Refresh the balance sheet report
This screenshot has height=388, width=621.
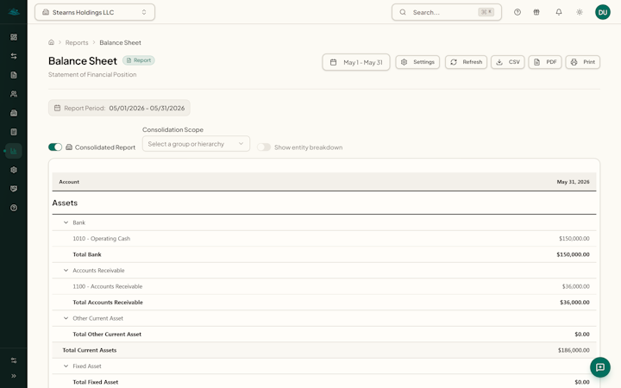coord(466,62)
